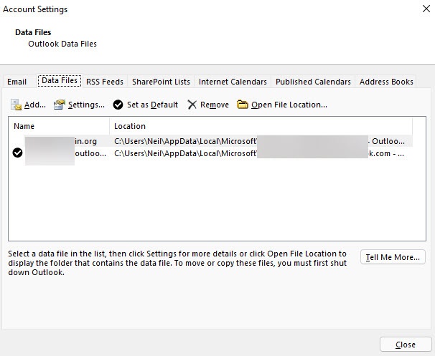Click the Location column header
The width and height of the screenshot is (435, 356).
pos(261,126)
